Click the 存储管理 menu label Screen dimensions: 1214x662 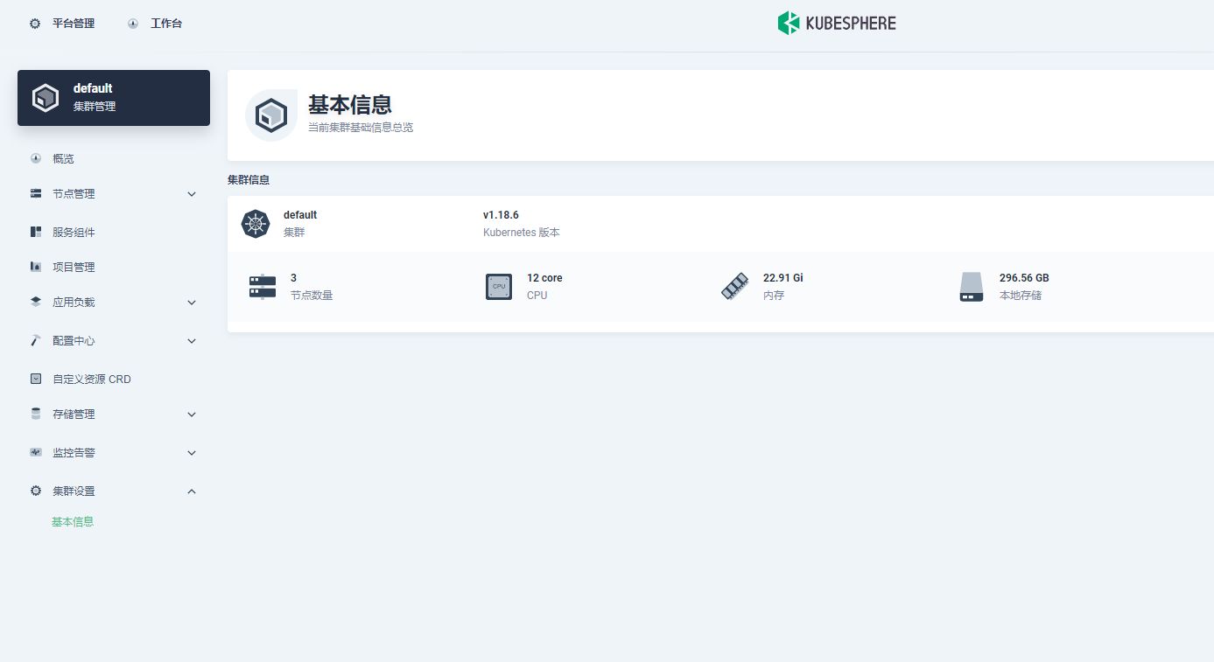pos(74,415)
